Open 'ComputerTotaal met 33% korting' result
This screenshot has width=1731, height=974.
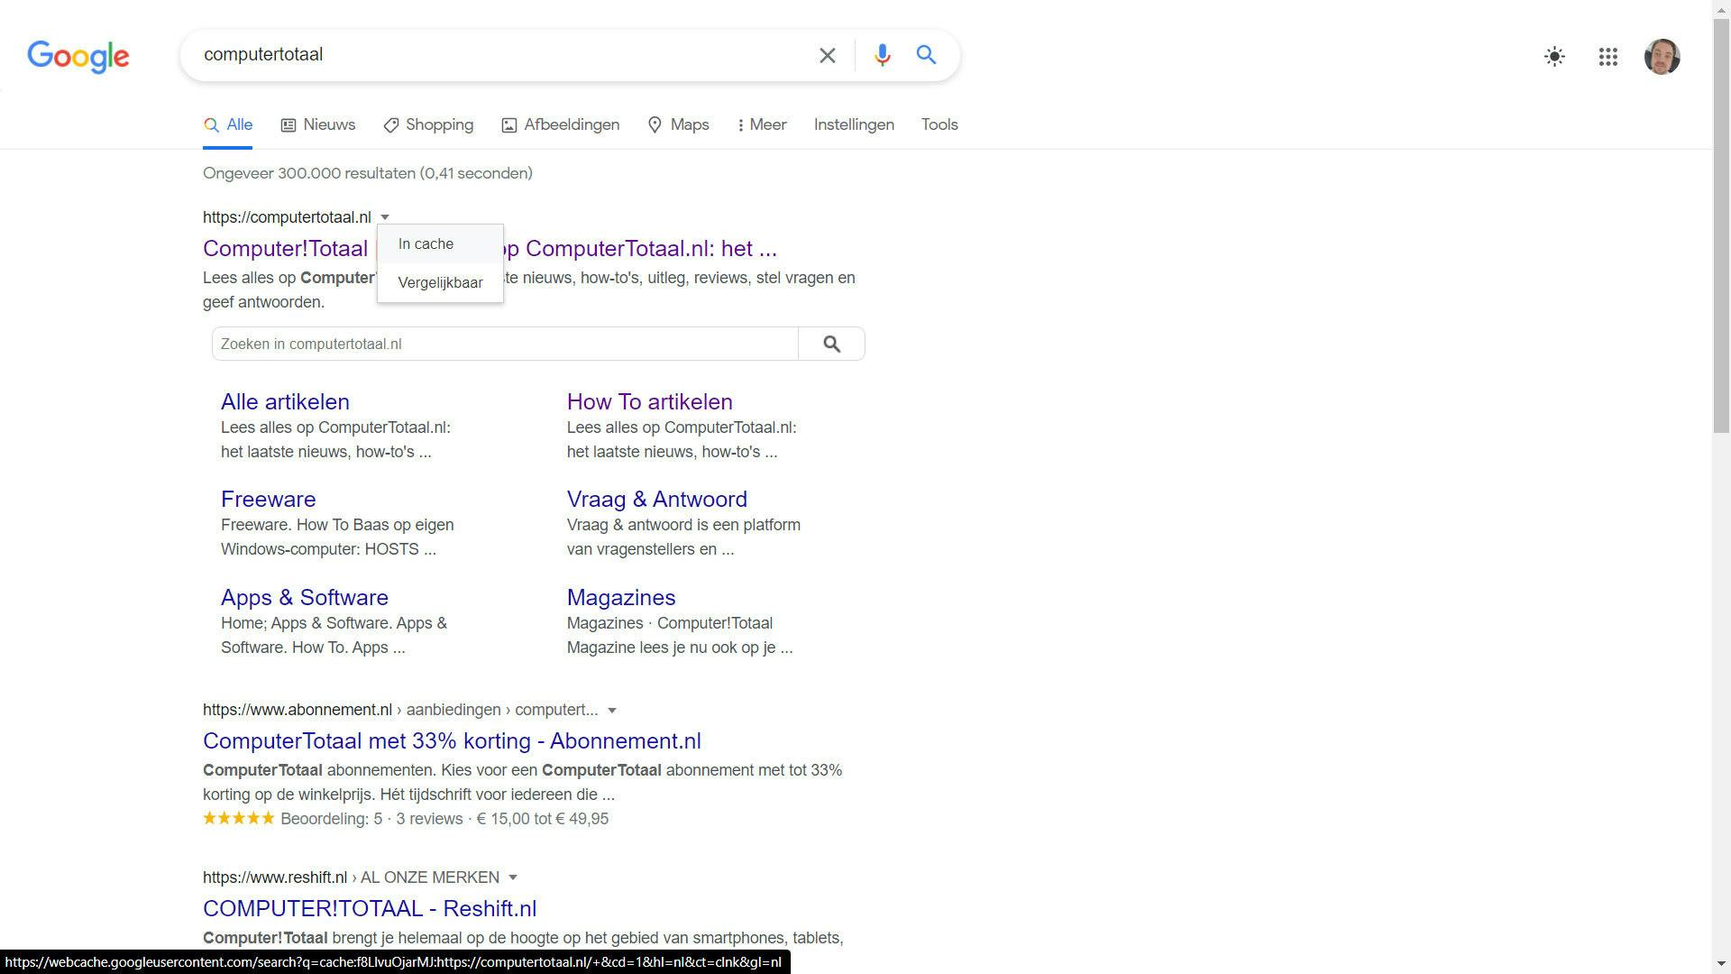click(x=452, y=741)
